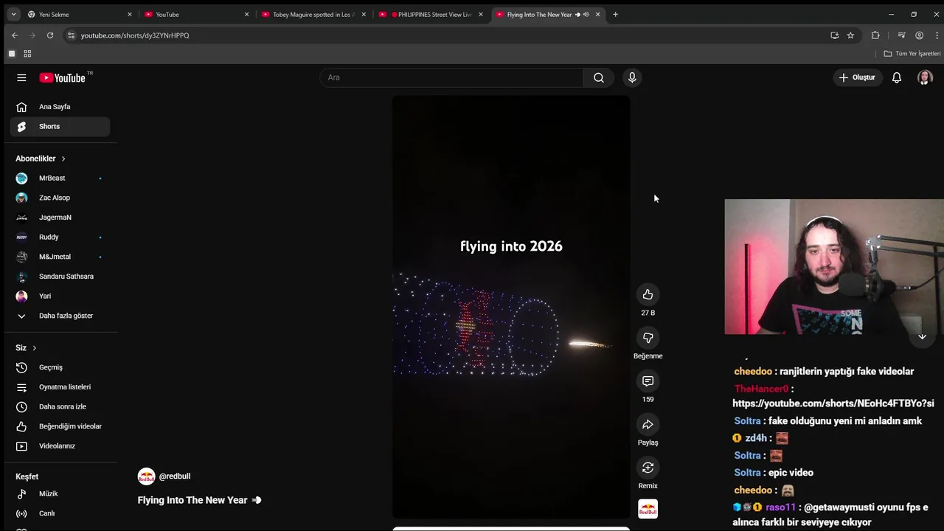Like the Short with thumbs up
This screenshot has width=944, height=531.
coord(648,294)
